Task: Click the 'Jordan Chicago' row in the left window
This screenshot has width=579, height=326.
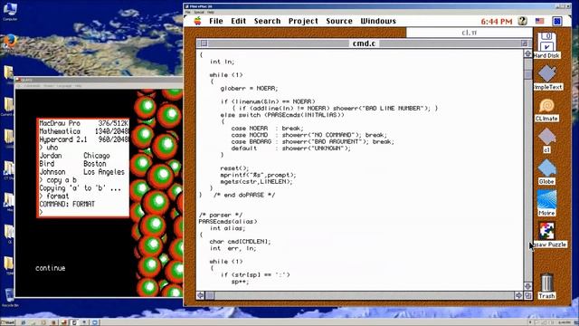Action: [x=74, y=156]
